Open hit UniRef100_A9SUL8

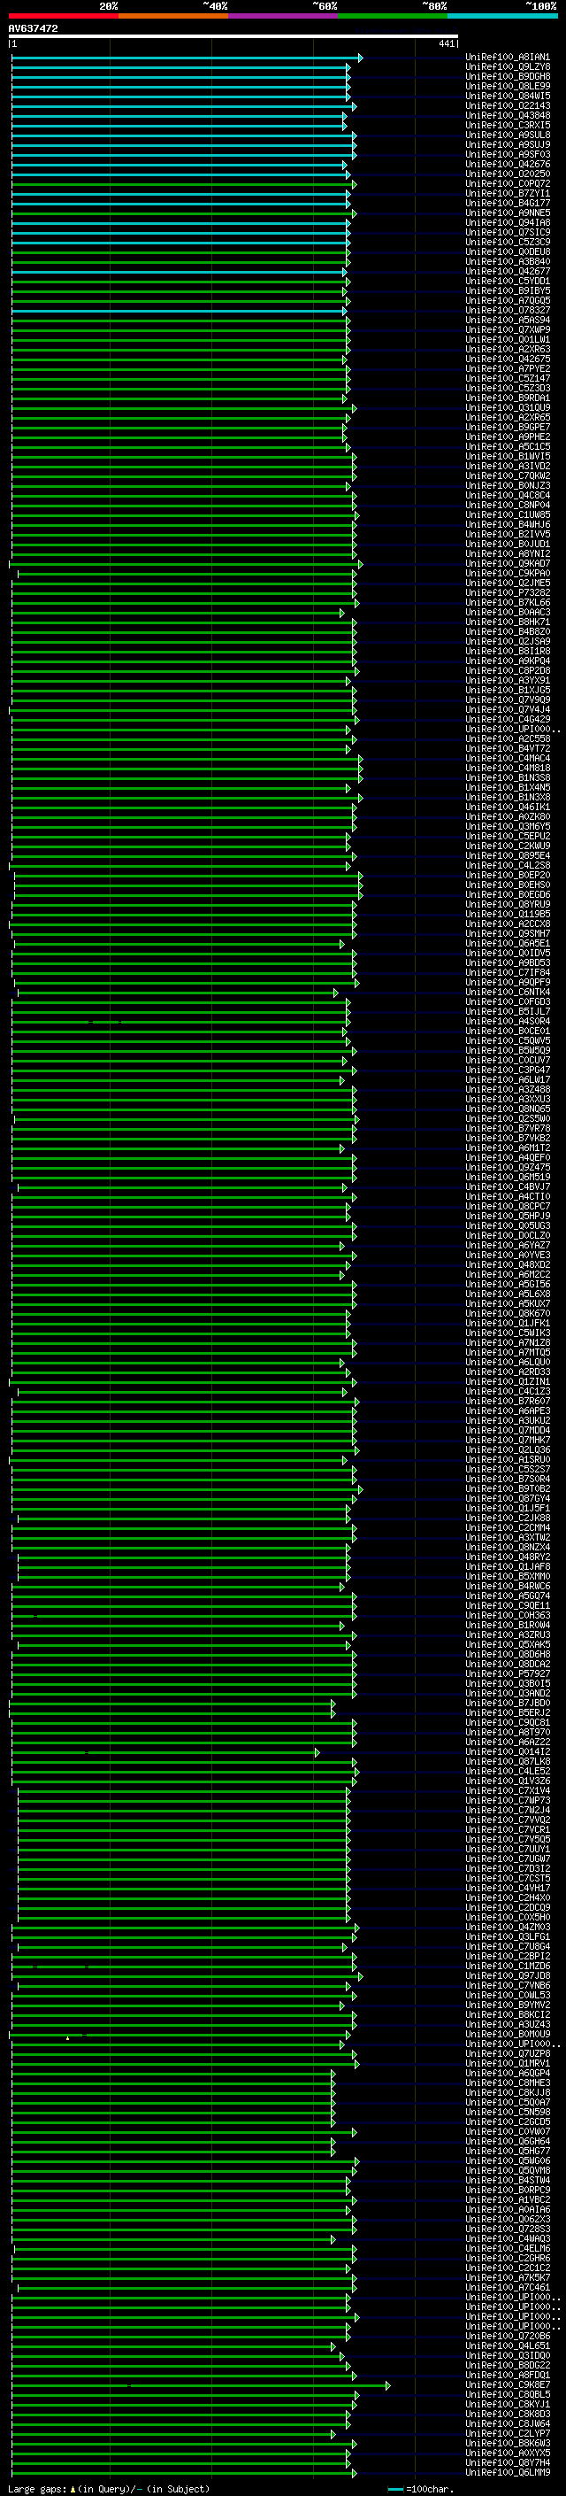point(508,135)
